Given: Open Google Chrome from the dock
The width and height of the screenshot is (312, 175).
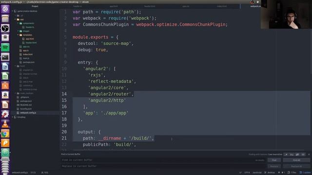Looking at the screenshot, I should coord(5,134).
